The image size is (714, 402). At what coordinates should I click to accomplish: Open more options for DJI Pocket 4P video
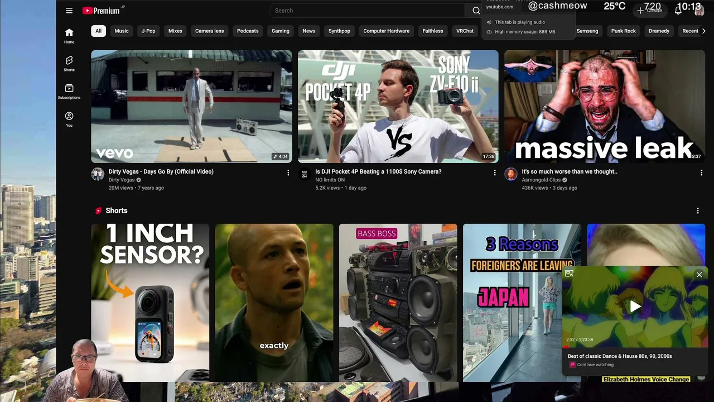point(494,173)
